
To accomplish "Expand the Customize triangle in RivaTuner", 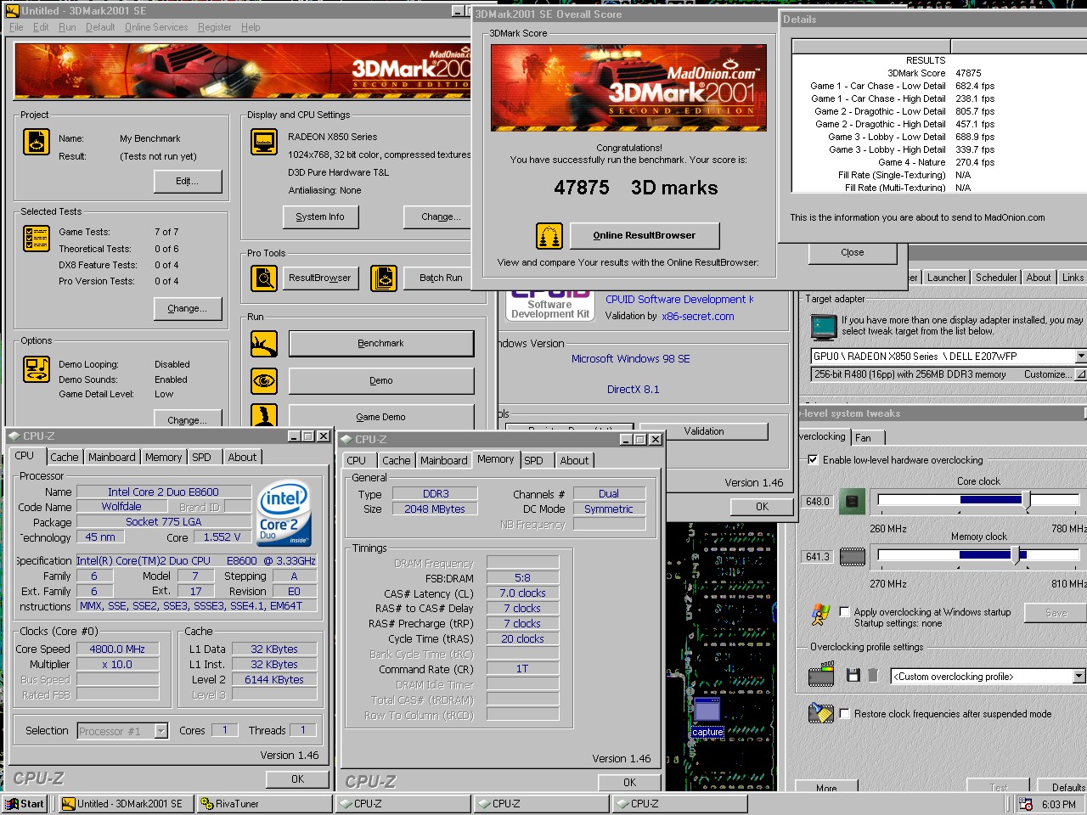I will click(x=1080, y=374).
